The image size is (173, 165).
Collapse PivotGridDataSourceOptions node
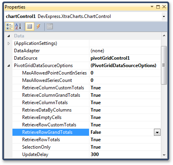9,66
